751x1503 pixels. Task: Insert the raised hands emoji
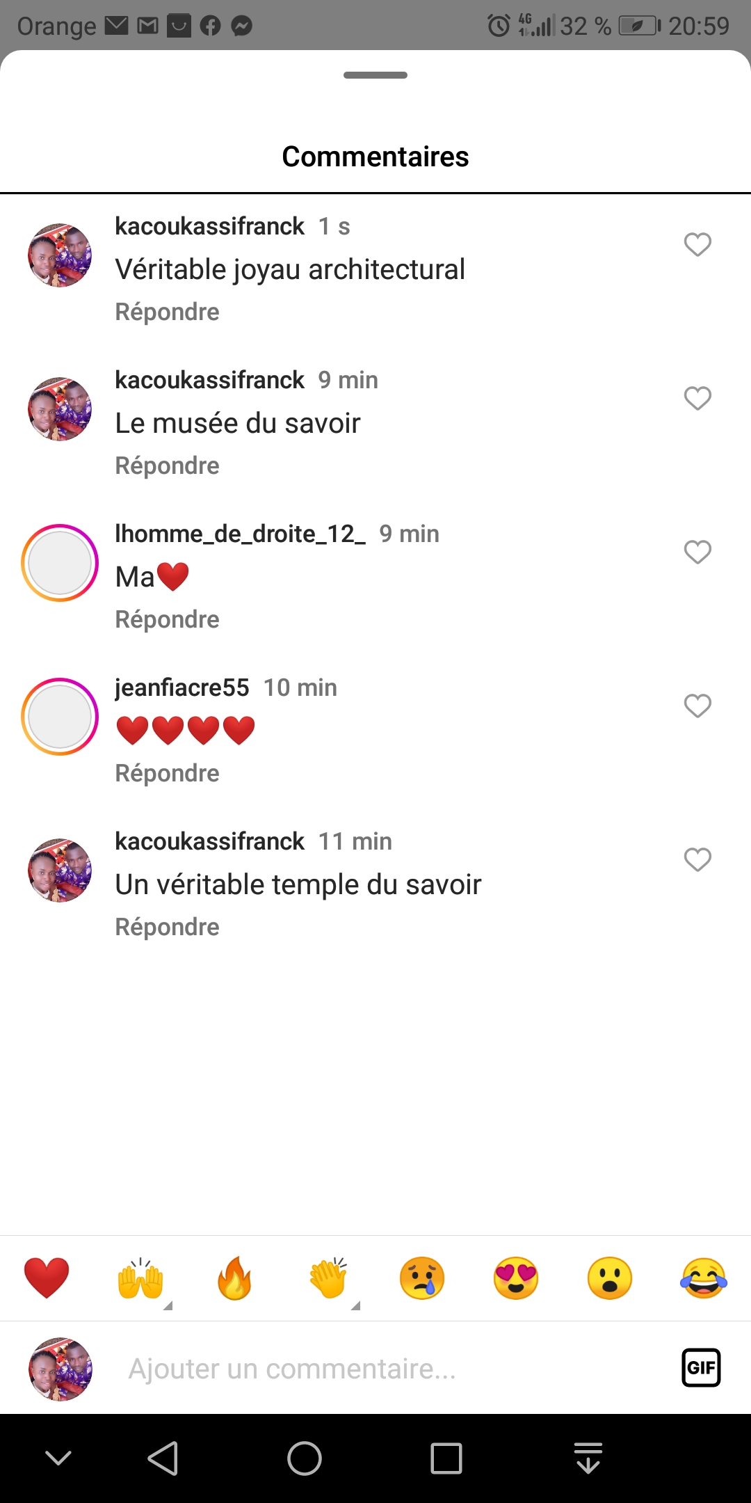click(140, 1278)
